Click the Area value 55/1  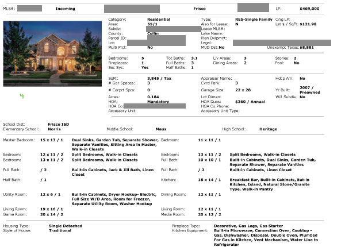pos(152,24)
